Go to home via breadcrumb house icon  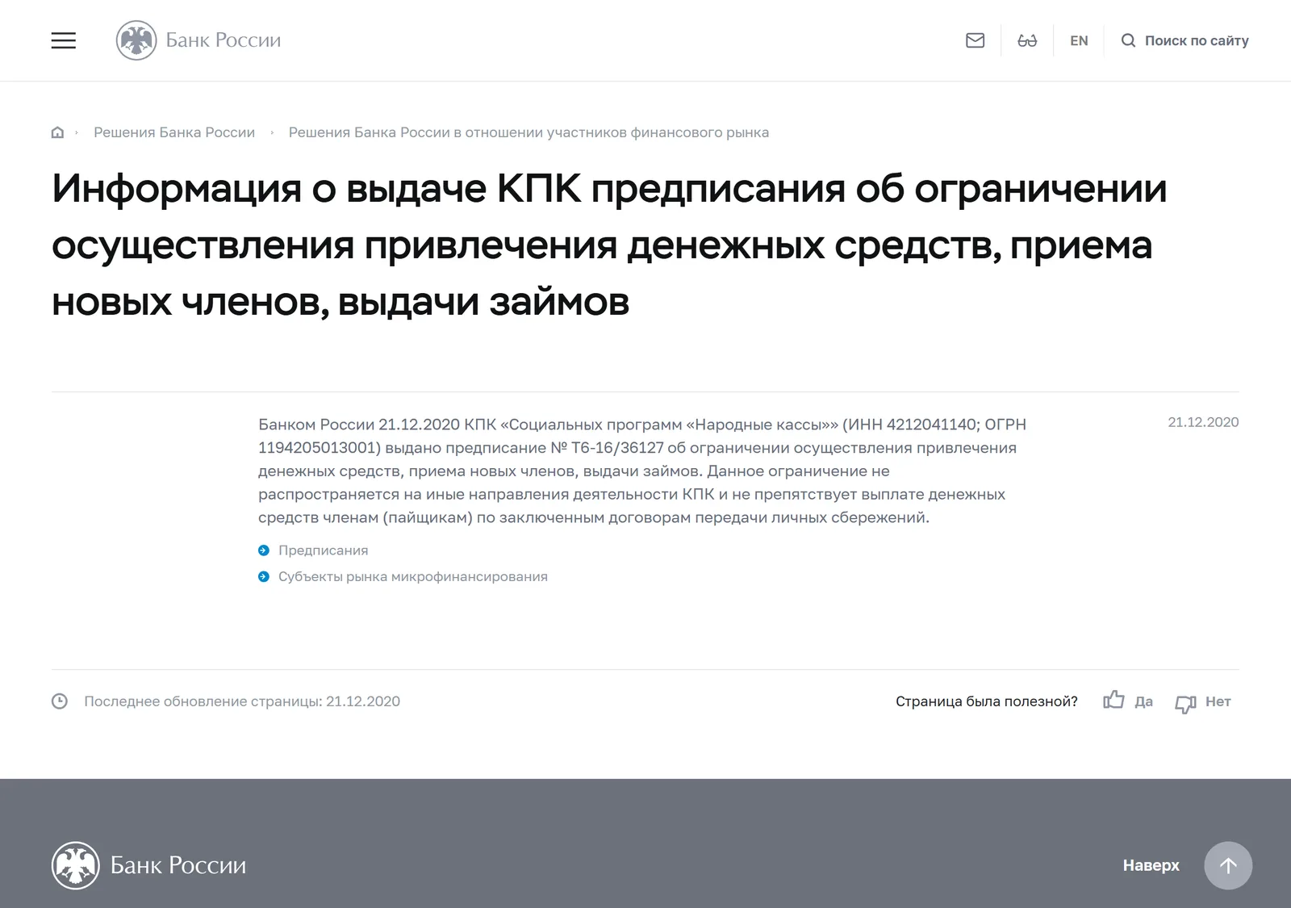coord(57,132)
